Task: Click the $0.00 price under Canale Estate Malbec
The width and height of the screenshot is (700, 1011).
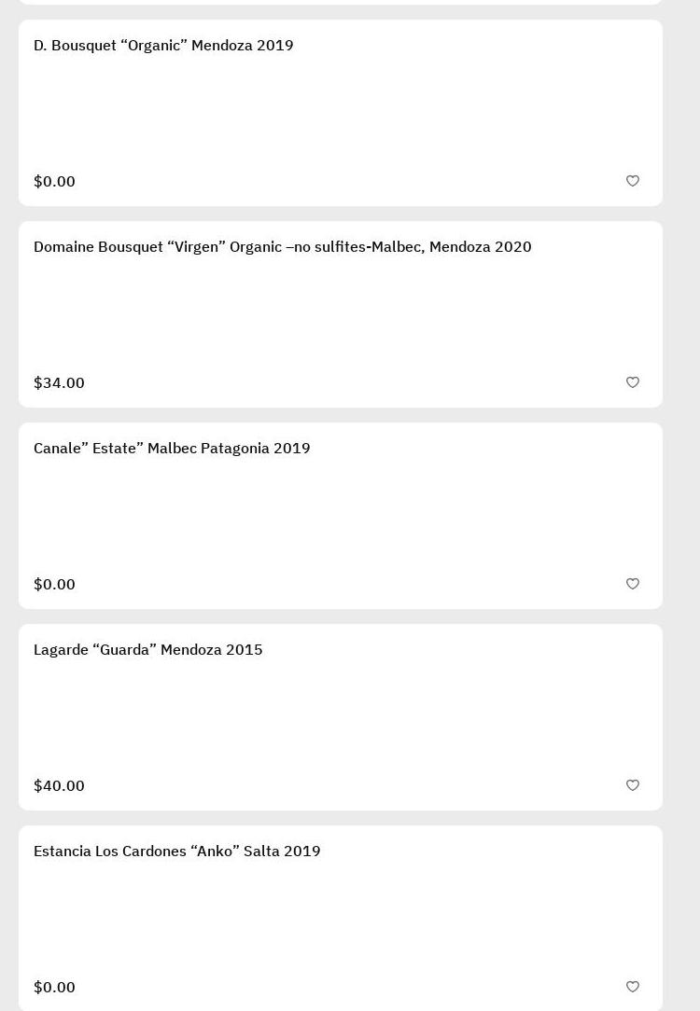Action: click(54, 584)
